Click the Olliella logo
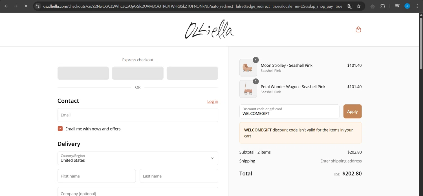This screenshot has width=423, height=196. (x=210, y=29)
